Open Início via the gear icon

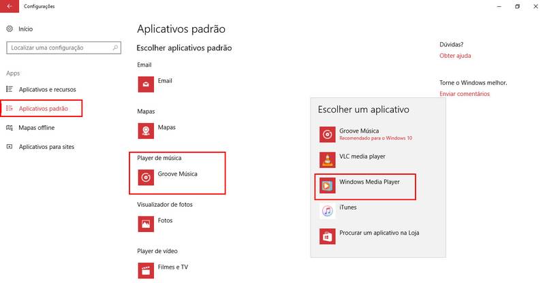click(10, 29)
